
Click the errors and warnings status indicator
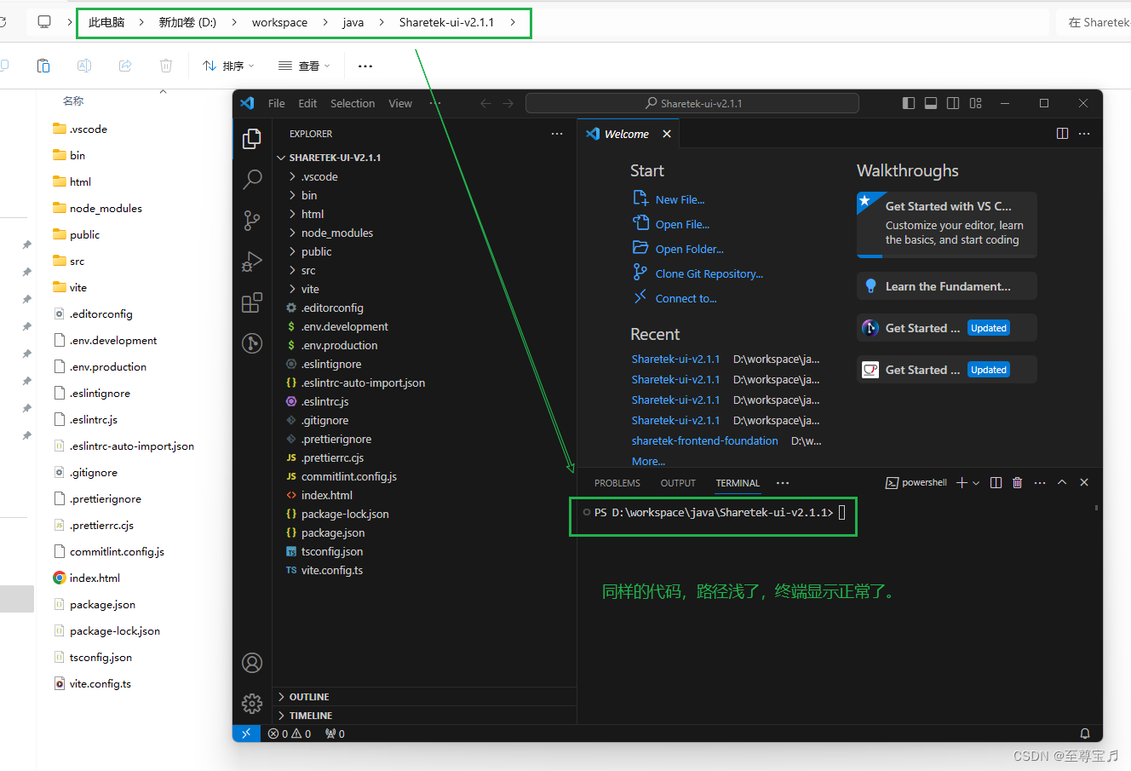point(290,734)
